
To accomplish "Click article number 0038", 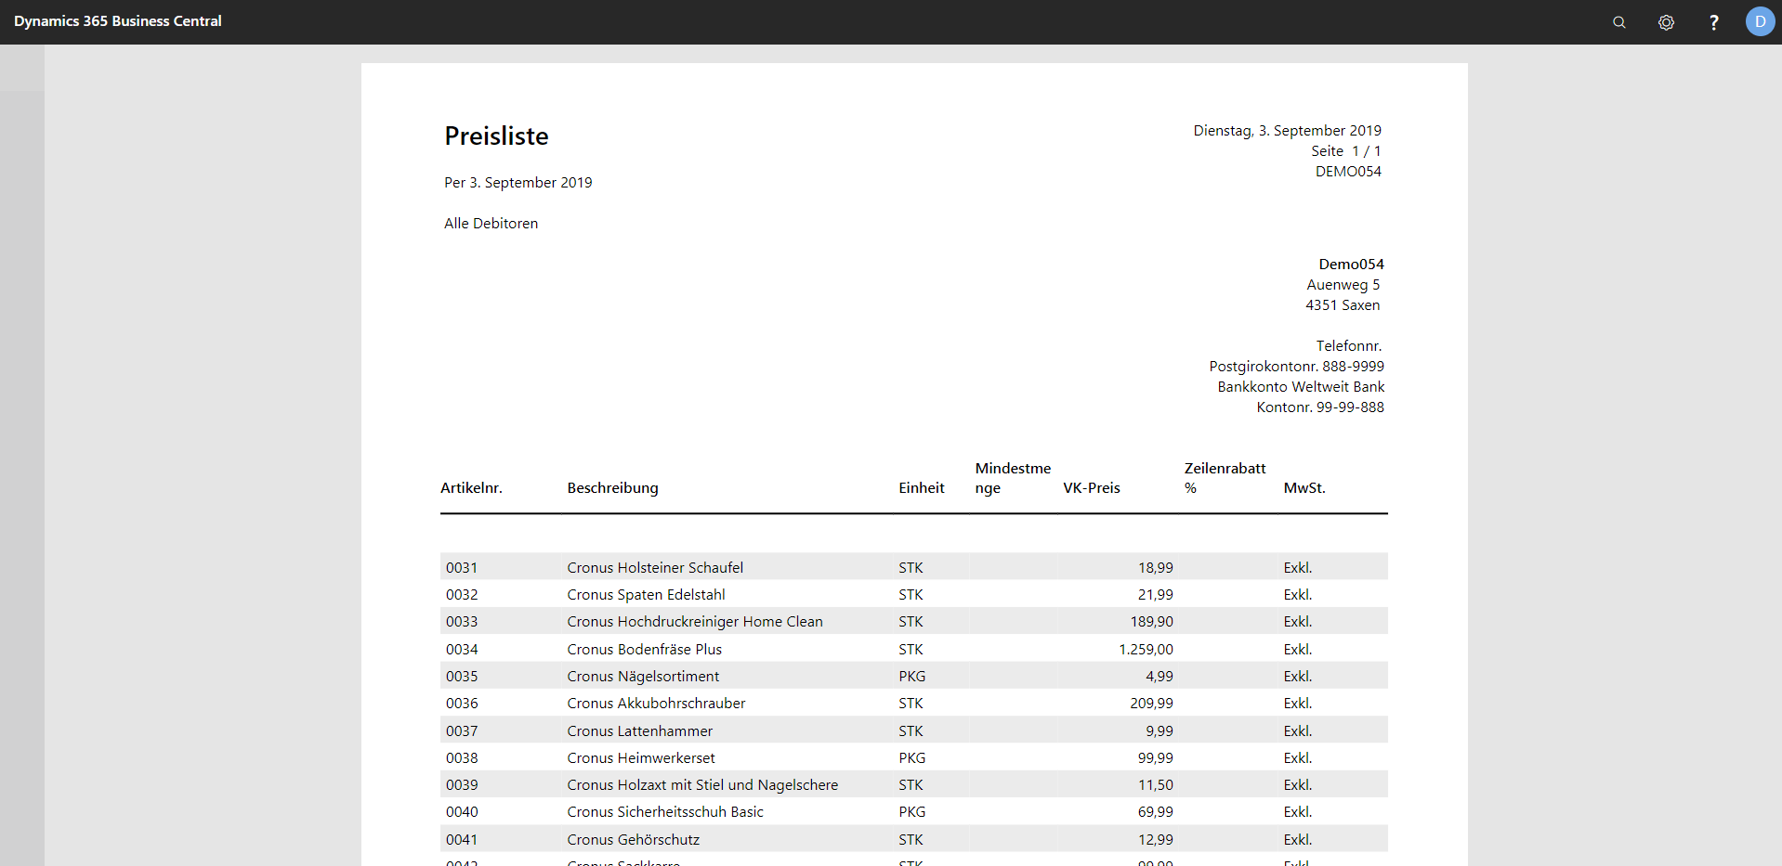I will pyautogui.click(x=462, y=758).
